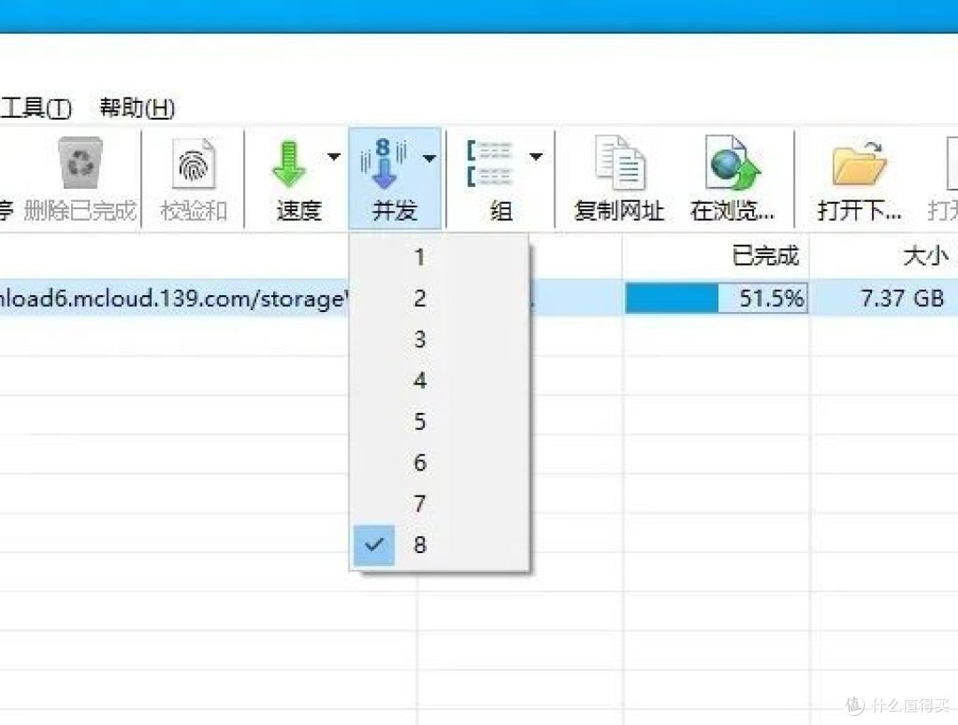The width and height of the screenshot is (958, 725).
Task: Click the open download folder icon (打开下...)
Action: (859, 163)
